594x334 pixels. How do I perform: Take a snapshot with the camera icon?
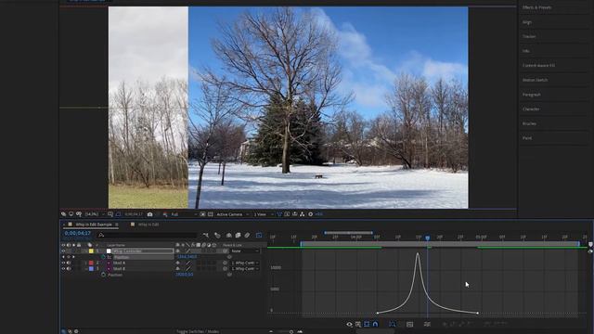(150, 214)
